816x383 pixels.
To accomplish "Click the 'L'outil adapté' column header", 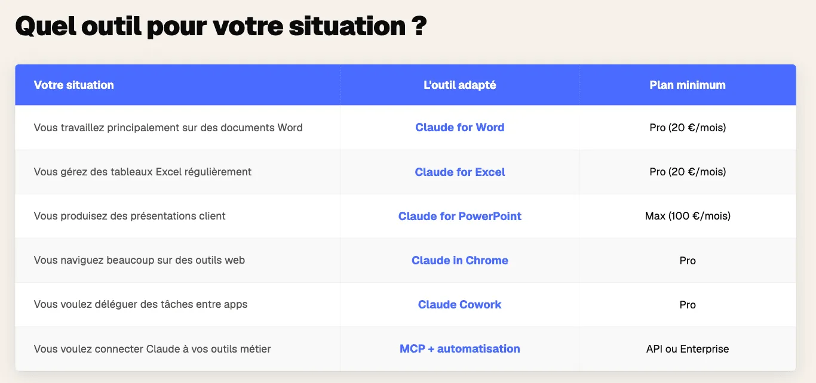I will point(460,85).
